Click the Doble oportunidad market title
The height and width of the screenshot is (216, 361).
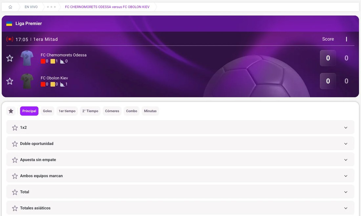[x=37, y=144]
